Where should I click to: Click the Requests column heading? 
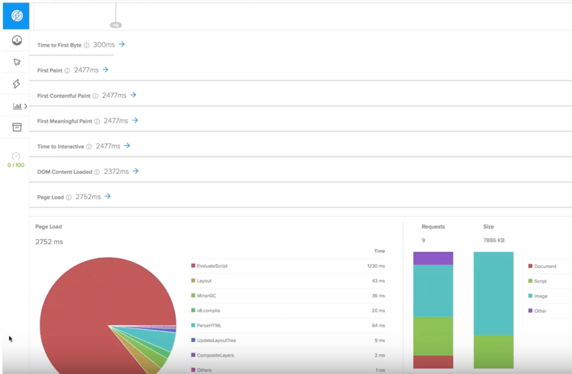pyautogui.click(x=433, y=227)
